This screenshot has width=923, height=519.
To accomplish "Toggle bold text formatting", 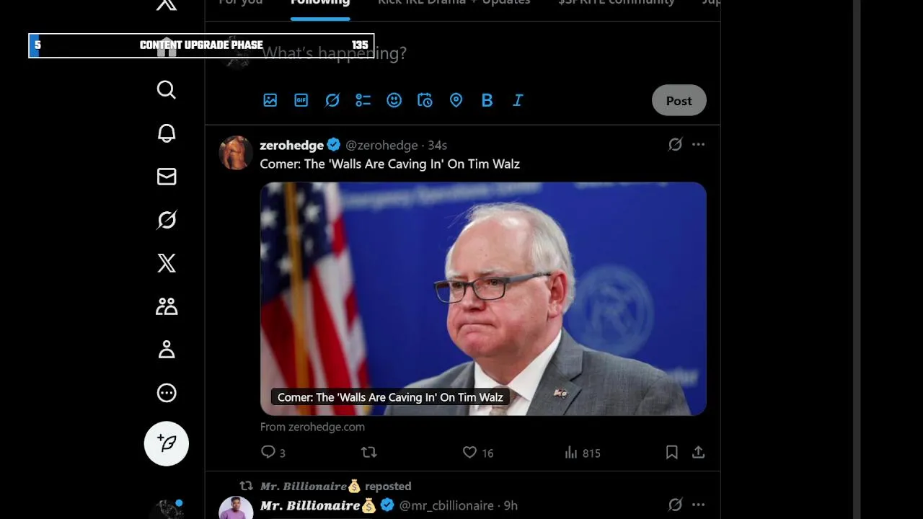I will [487, 100].
